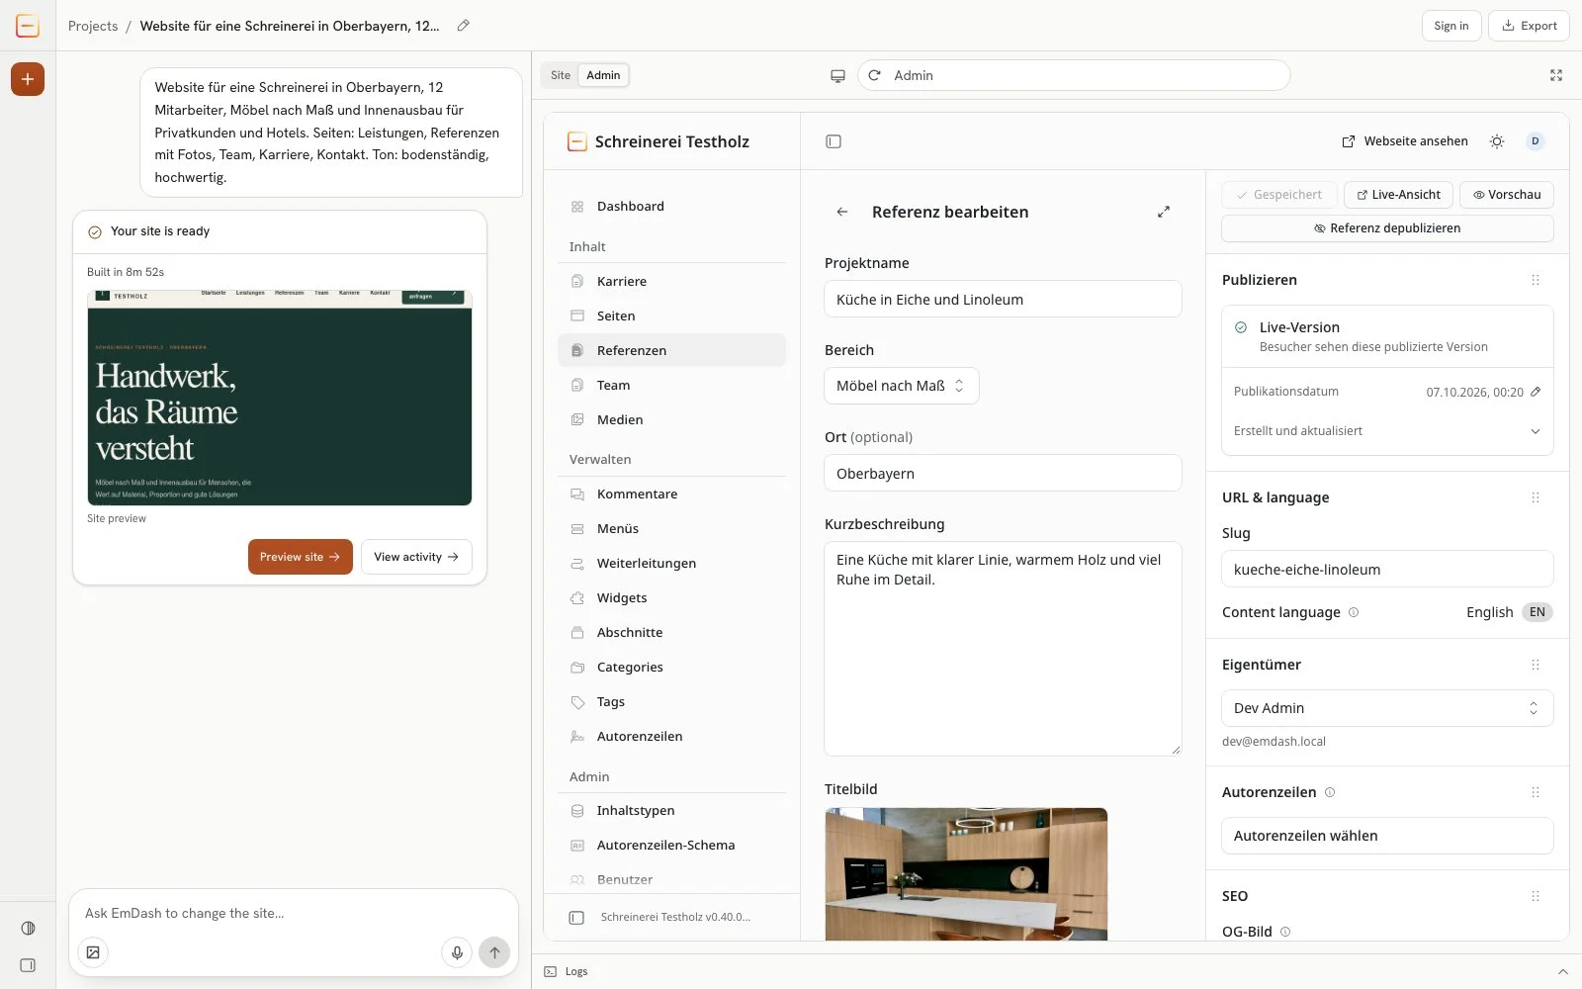The height and width of the screenshot is (989, 1582).
Task: Switch to the Site tab
Action: [x=561, y=75]
